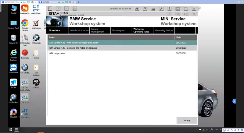Open the UltraISO desktop icon

coord(13,113)
